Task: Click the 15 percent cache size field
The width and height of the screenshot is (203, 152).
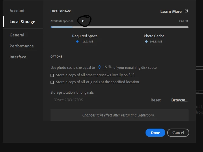Action: pos(105,67)
